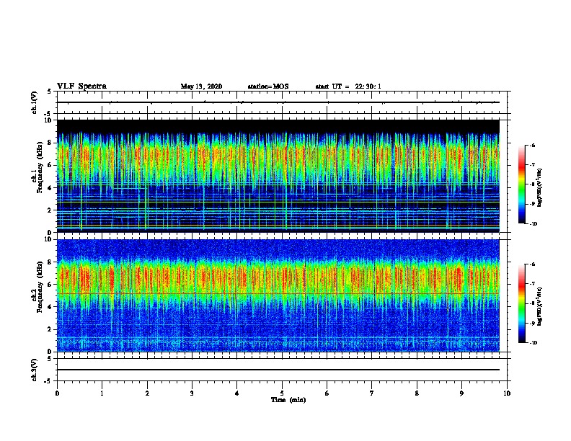Click the orange line in ch.2 spectrogram
The height and width of the screenshot is (441, 571).
[278, 293]
